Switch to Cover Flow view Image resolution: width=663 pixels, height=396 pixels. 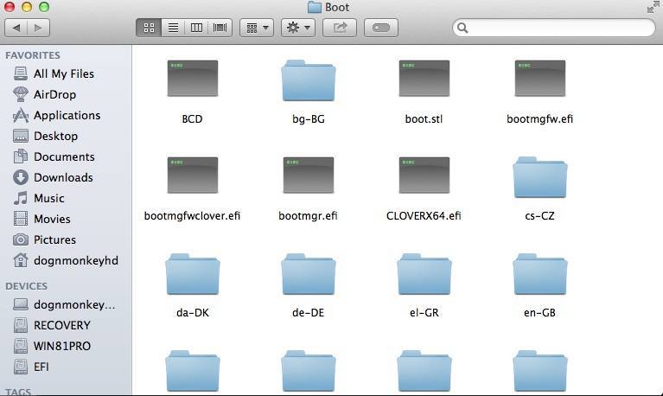tap(220, 28)
